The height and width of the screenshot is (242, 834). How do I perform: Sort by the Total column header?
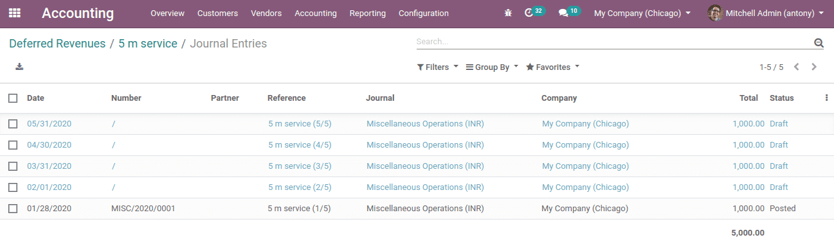[748, 98]
